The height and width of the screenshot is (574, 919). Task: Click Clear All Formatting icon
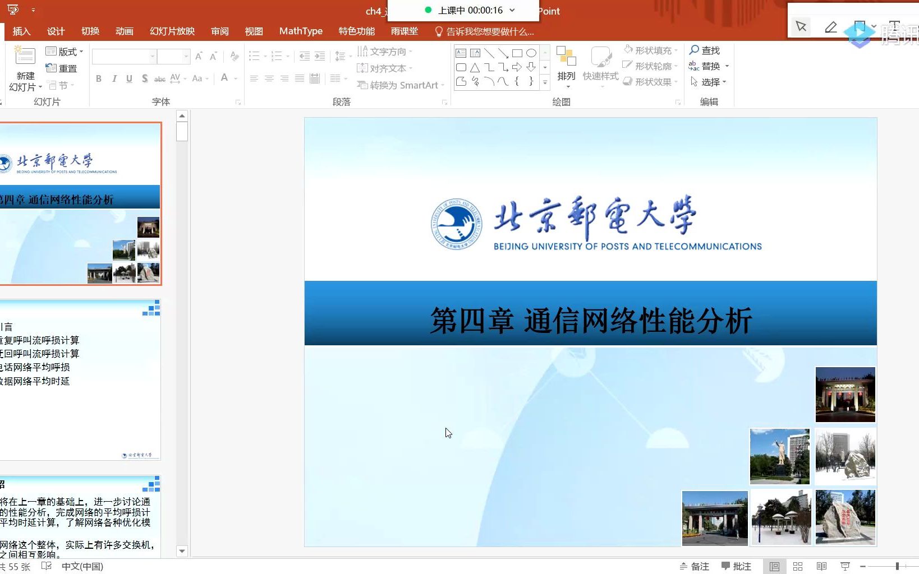(235, 56)
